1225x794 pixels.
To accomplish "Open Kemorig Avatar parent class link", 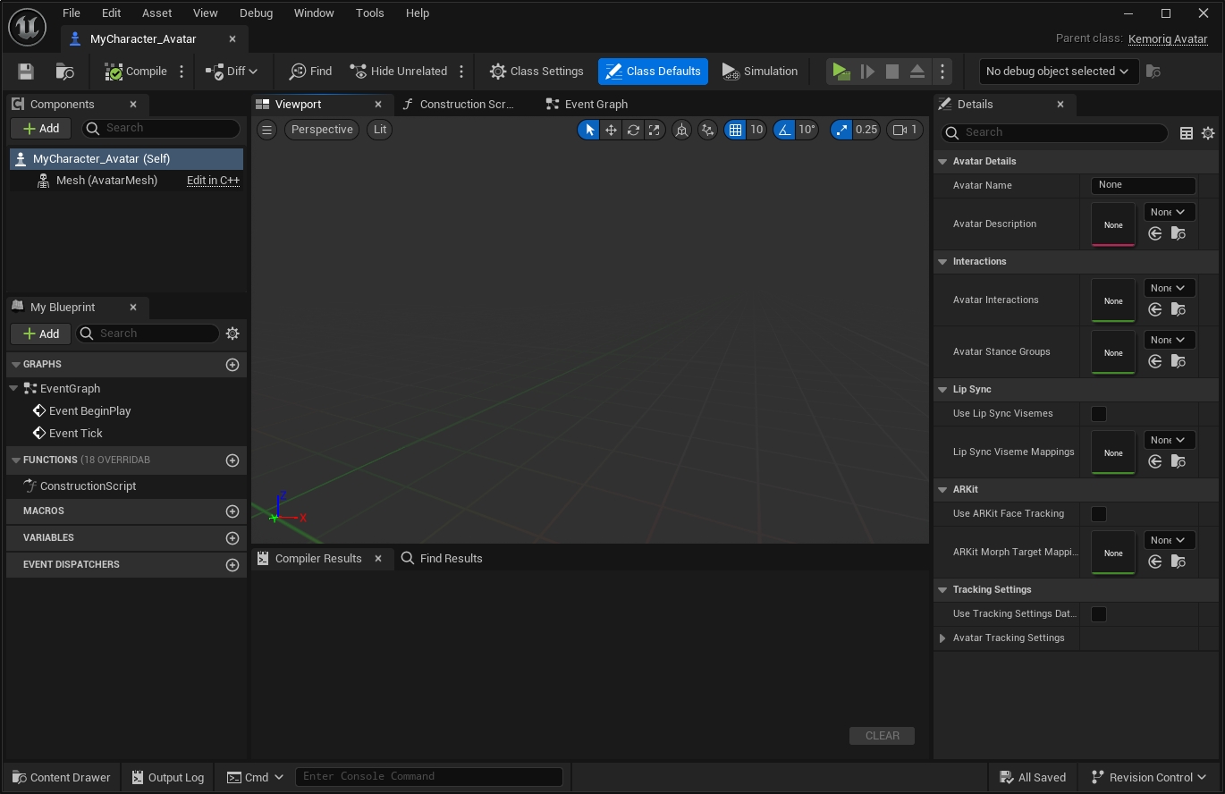I will pyautogui.click(x=1168, y=39).
